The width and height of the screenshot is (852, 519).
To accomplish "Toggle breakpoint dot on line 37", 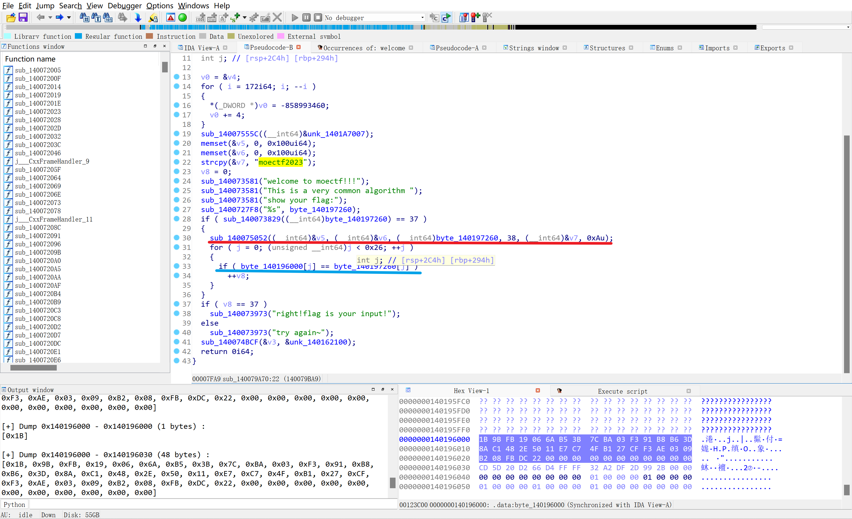I will pos(176,304).
